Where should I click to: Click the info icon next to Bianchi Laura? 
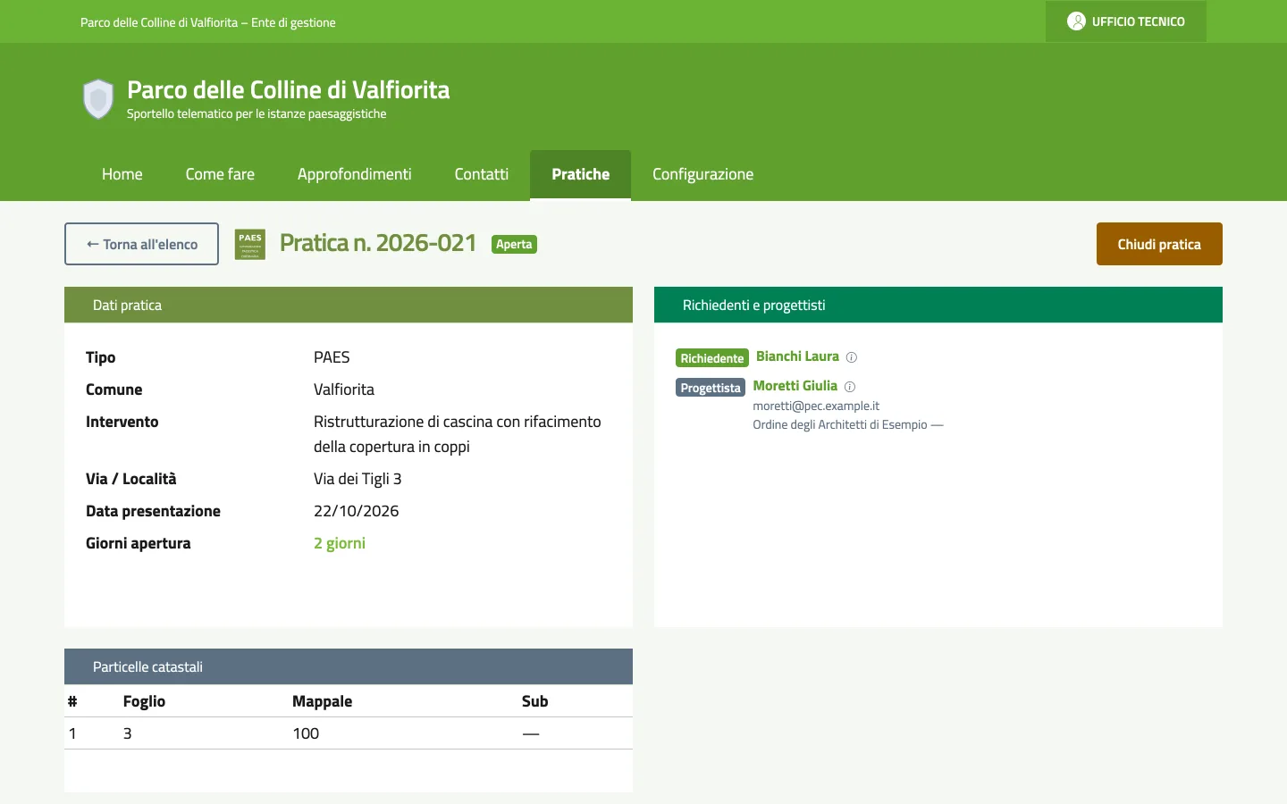852,357
